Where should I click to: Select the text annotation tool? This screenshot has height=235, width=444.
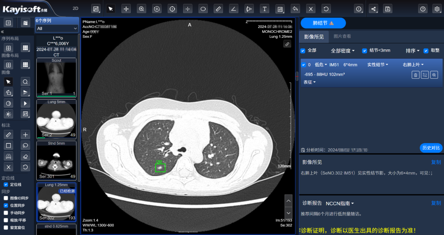coord(265,9)
